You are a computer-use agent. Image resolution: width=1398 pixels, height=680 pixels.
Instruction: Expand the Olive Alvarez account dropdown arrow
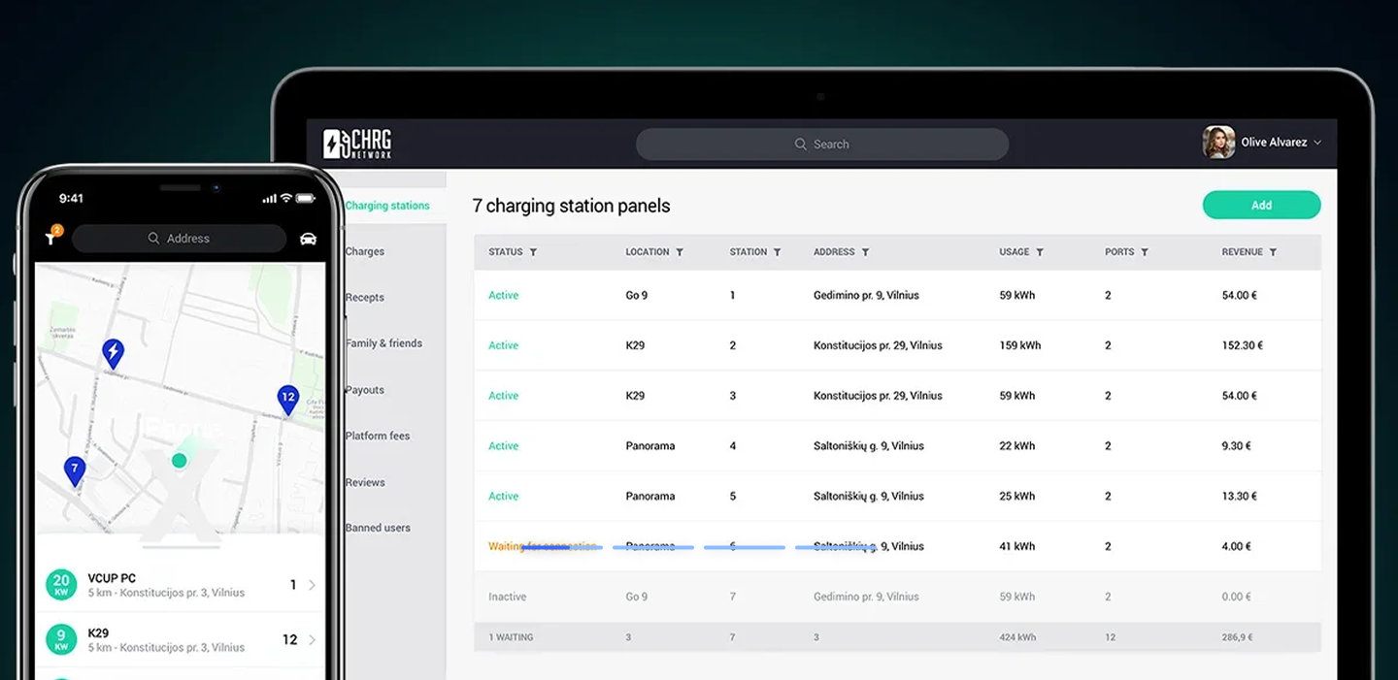[1317, 143]
